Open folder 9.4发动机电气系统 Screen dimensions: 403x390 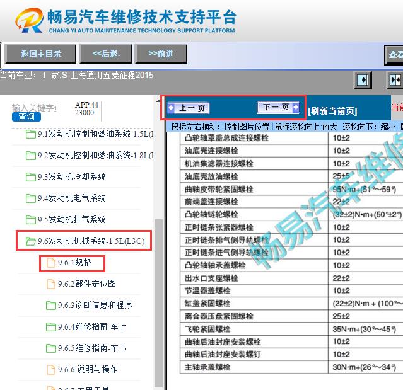(66, 198)
